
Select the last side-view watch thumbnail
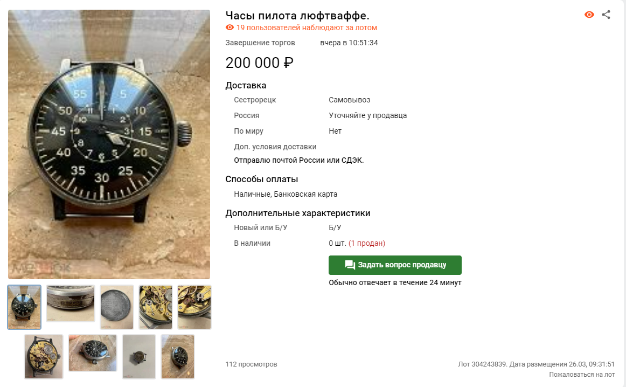[178, 357]
